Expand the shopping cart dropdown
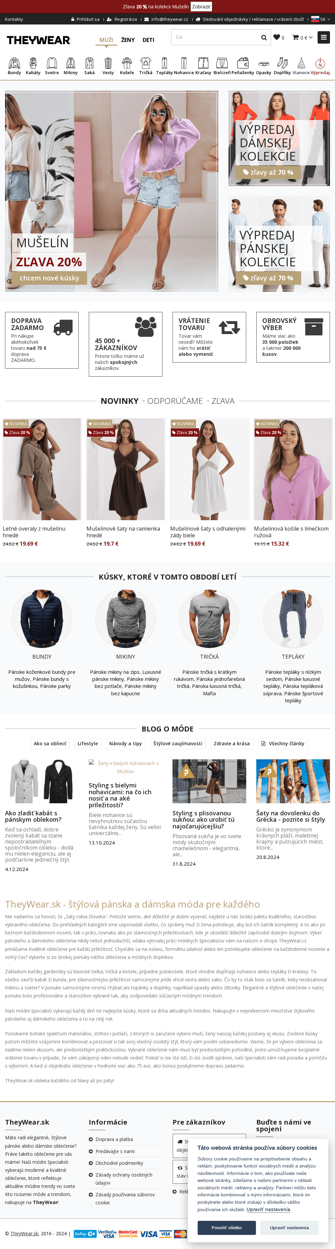This screenshot has width=335, height=1249. (303, 37)
